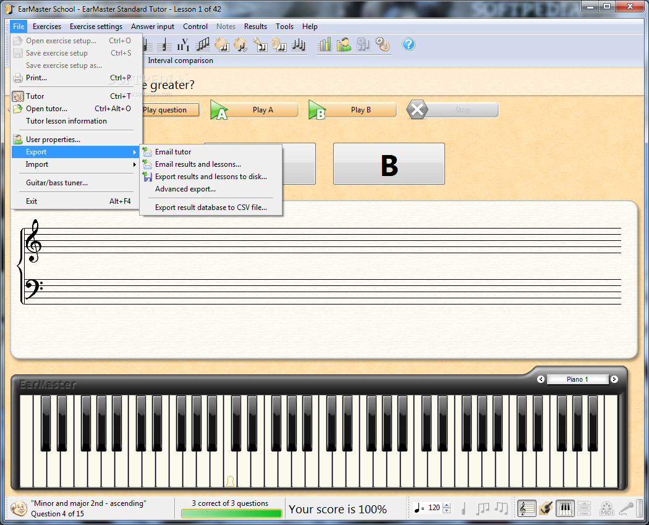649x525 pixels.
Task: Open the Answer input menu
Action: 153,27
